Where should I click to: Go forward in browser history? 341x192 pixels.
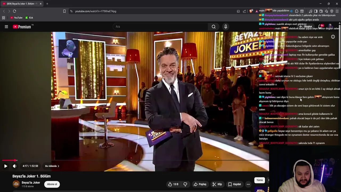click(9, 11)
